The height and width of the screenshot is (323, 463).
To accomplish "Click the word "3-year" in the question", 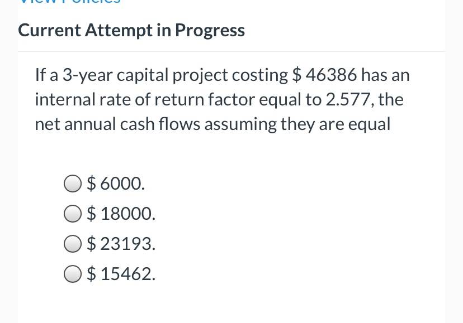I will point(87,75).
